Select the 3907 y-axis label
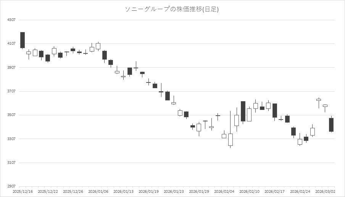Screen dimensions: 345x197 point(11,68)
